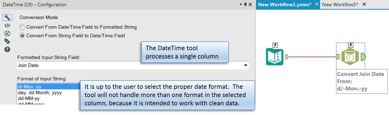Screen dimensions: 389x115
Task: Choose the day, dd Month, yyyy format
Action: [x=39, y=93]
